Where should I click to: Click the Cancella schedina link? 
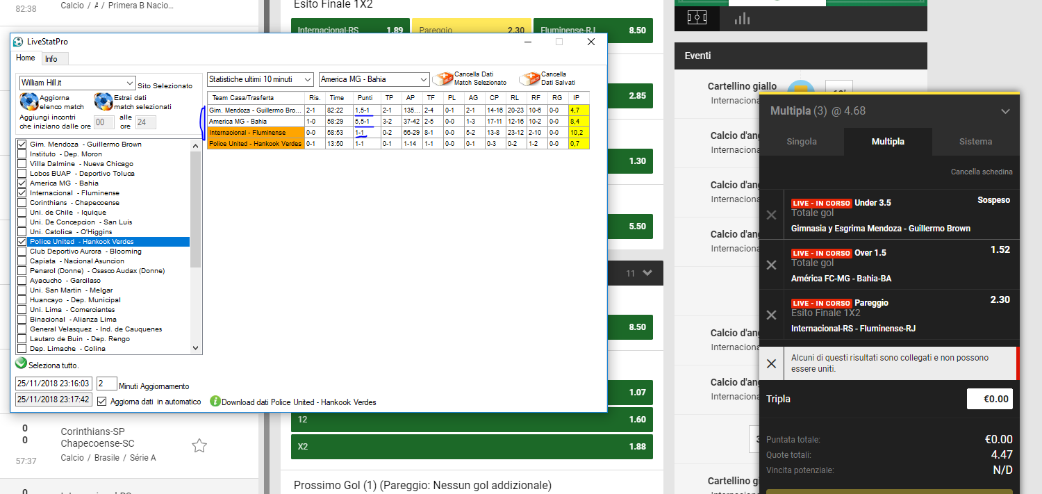tap(982, 172)
